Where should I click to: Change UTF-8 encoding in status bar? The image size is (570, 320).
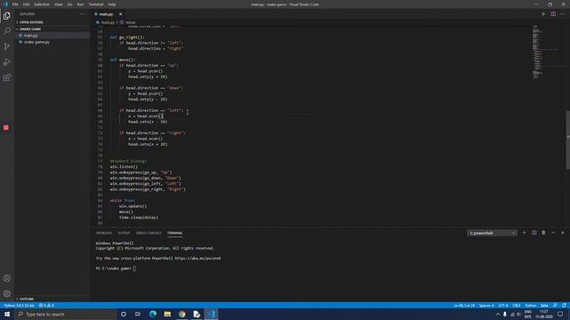[503, 306]
